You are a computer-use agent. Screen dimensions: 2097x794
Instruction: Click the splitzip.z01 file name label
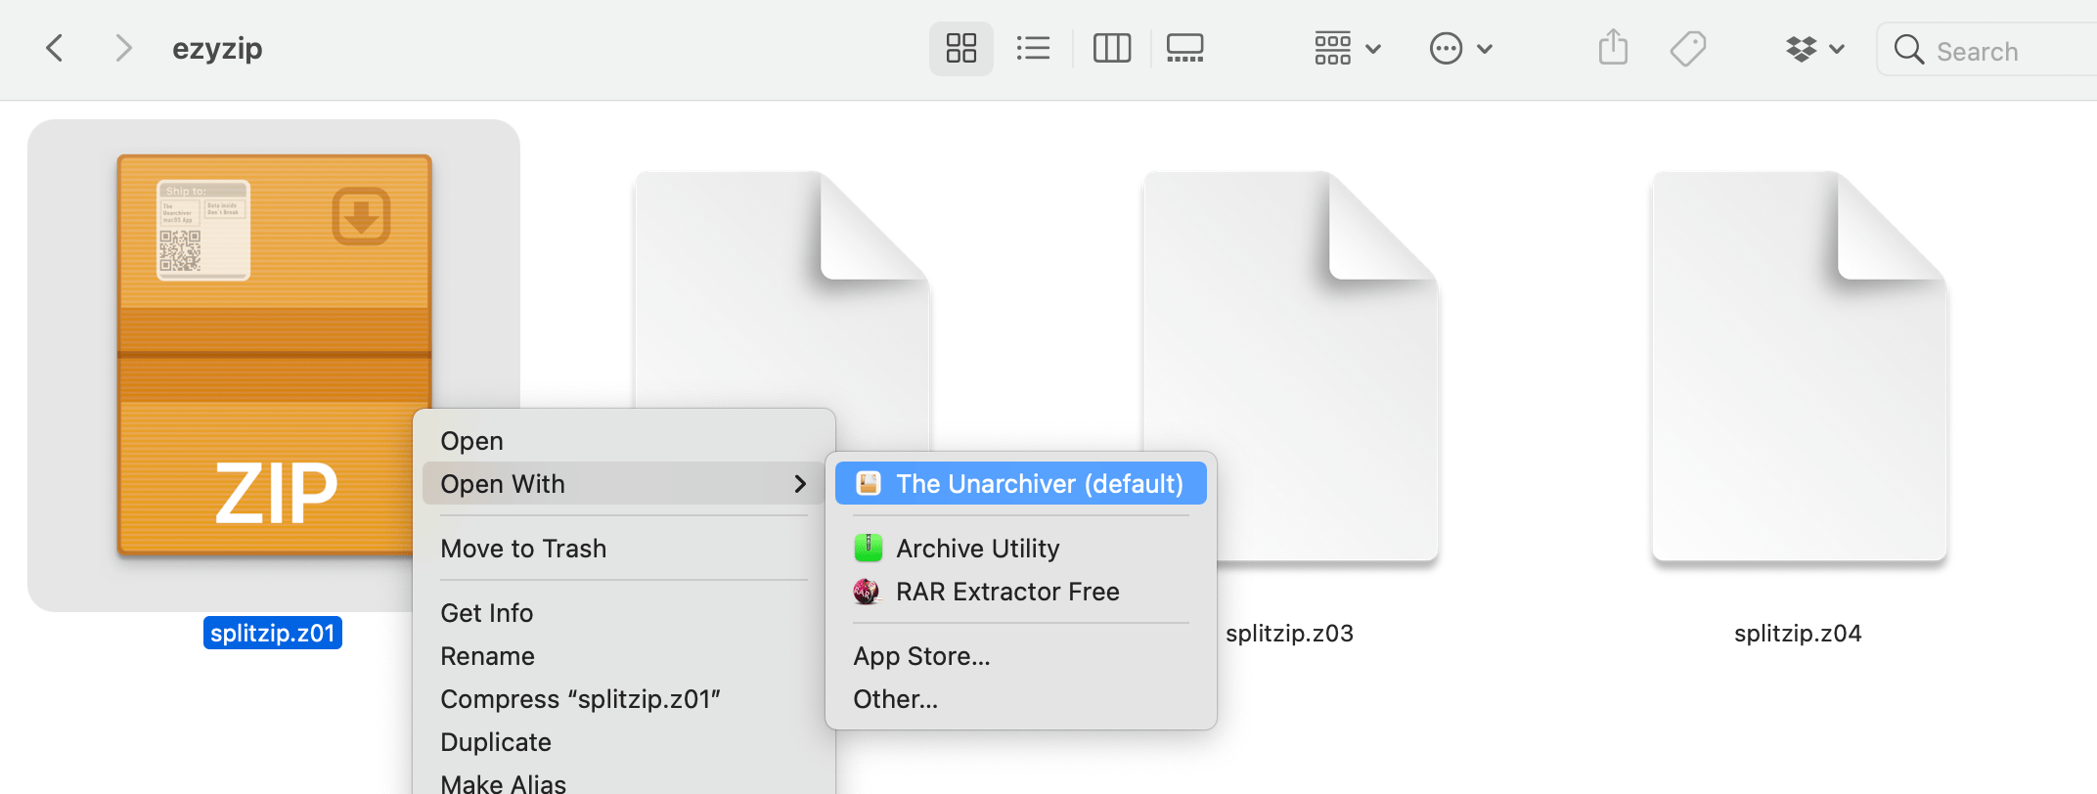click(x=273, y=633)
